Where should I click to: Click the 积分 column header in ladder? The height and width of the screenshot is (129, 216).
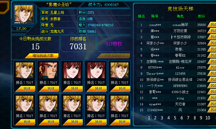201,16
